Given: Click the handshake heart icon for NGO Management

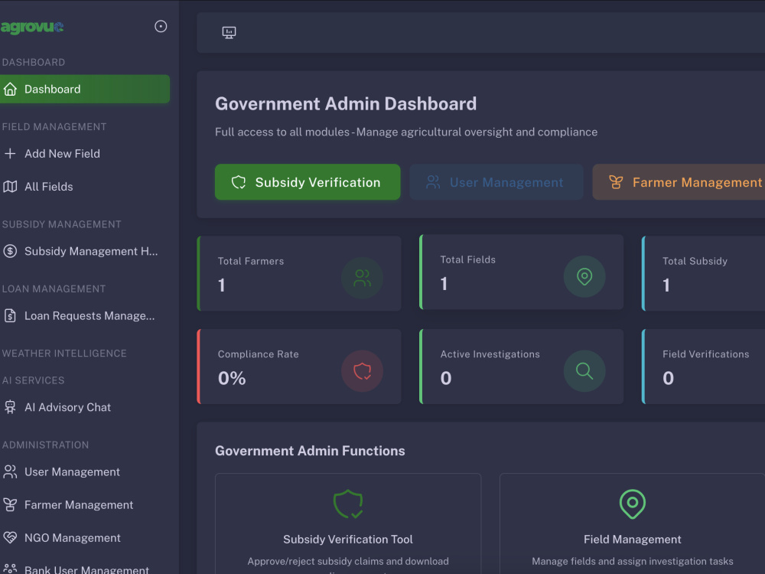Looking at the screenshot, I should [10, 538].
